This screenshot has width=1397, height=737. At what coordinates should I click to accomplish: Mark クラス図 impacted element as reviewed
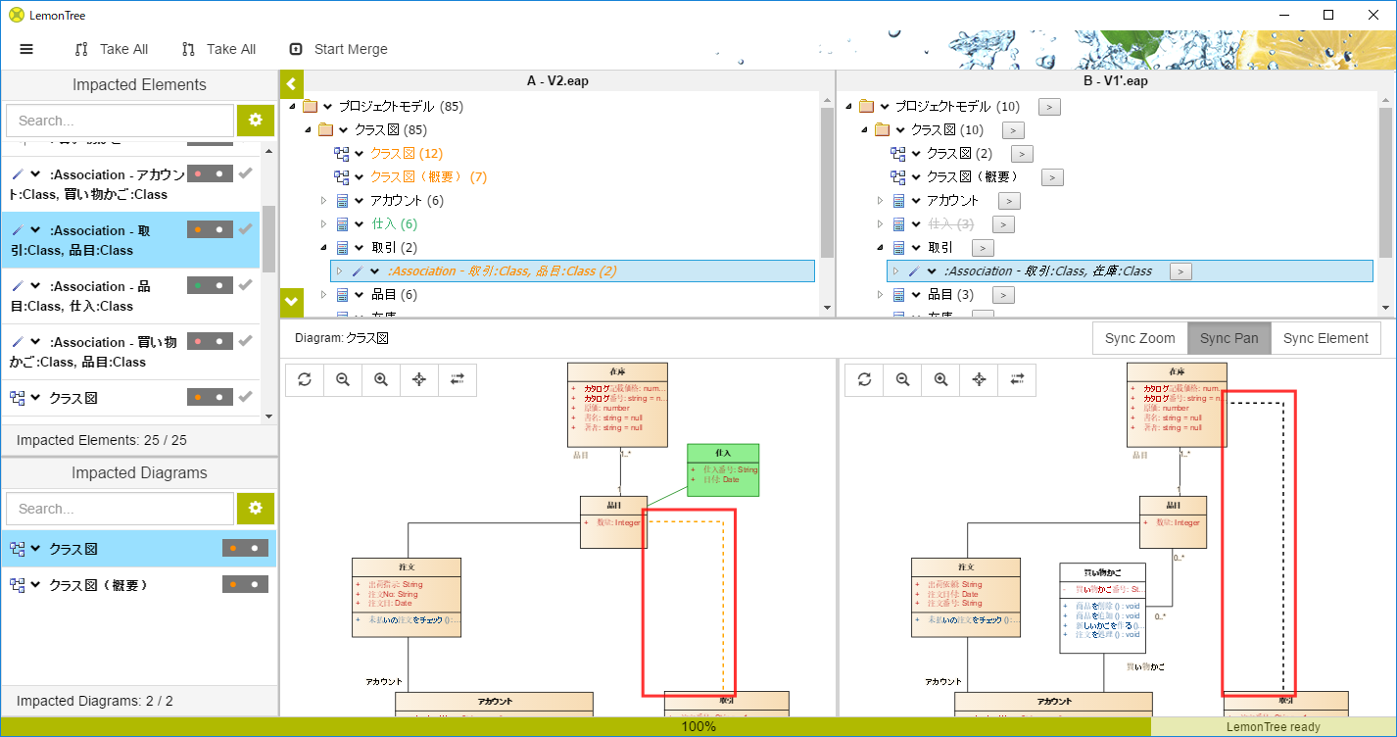coord(246,397)
